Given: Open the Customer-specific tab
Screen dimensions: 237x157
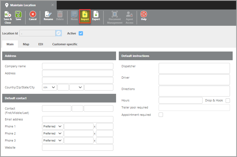Looking at the screenshot, I should [x=65, y=44].
